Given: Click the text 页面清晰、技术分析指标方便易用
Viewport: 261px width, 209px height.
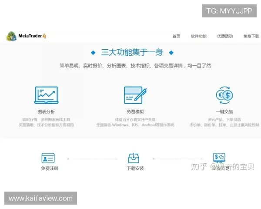Looking at the screenshot, I should point(46,125).
